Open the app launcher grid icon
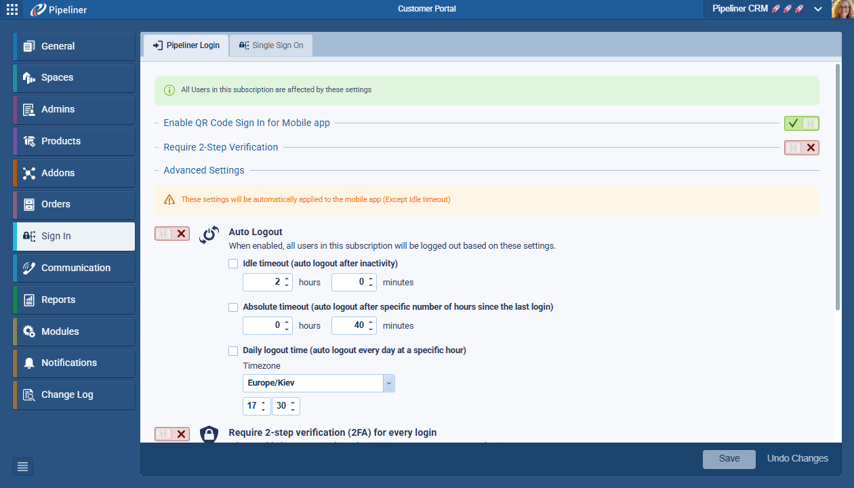Viewport: 854px width, 488px height. (12, 9)
